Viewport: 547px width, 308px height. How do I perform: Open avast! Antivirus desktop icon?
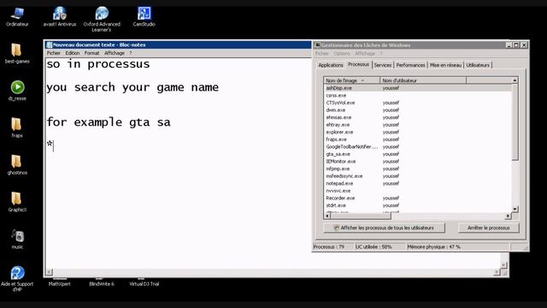(60, 17)
